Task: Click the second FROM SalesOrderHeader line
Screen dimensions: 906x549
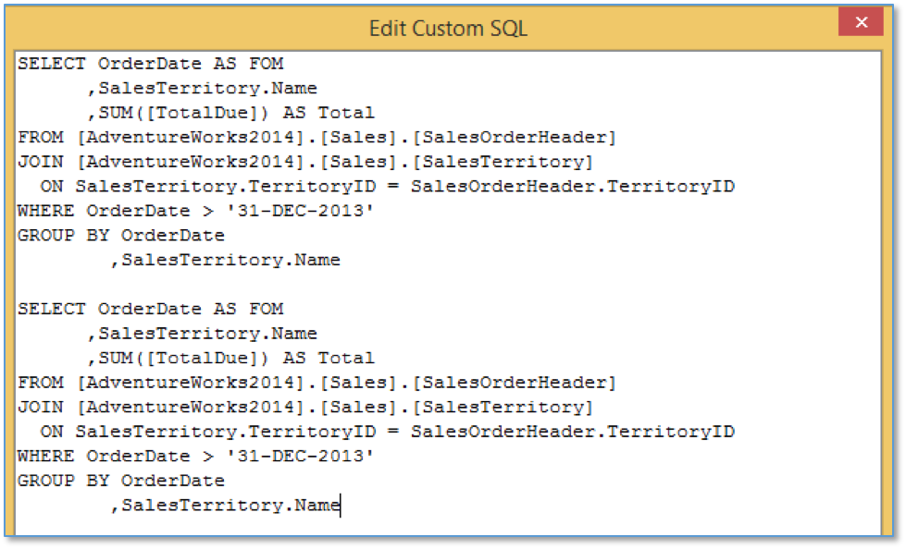Action: coord(317,383)
